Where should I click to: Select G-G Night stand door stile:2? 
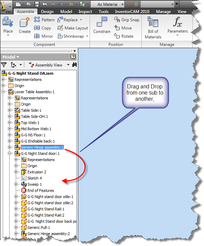point(50,203)
